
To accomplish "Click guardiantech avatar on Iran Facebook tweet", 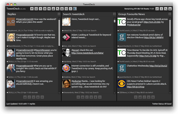I will click(122, 37).
